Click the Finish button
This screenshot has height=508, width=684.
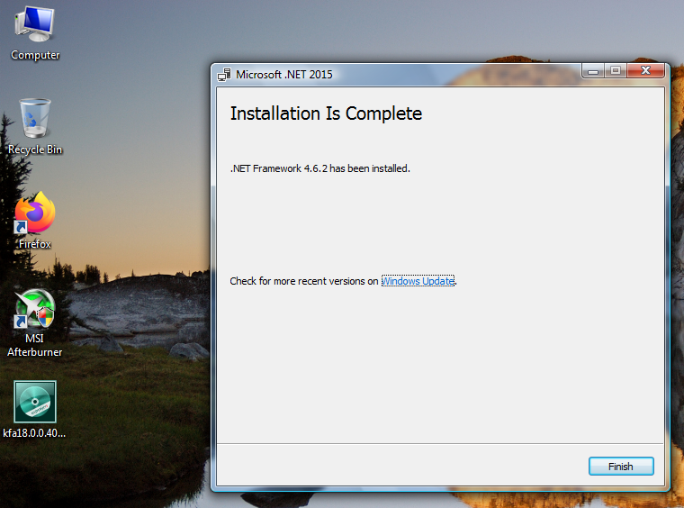coord(621,466)
